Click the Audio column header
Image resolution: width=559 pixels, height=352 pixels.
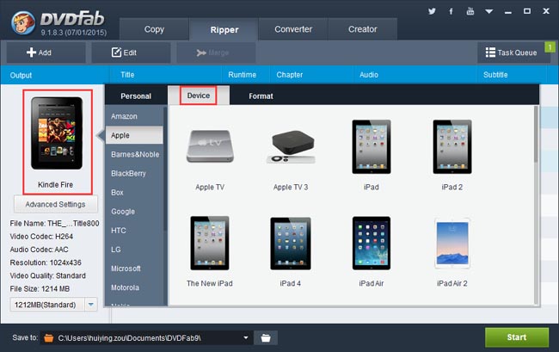[369, 75]
